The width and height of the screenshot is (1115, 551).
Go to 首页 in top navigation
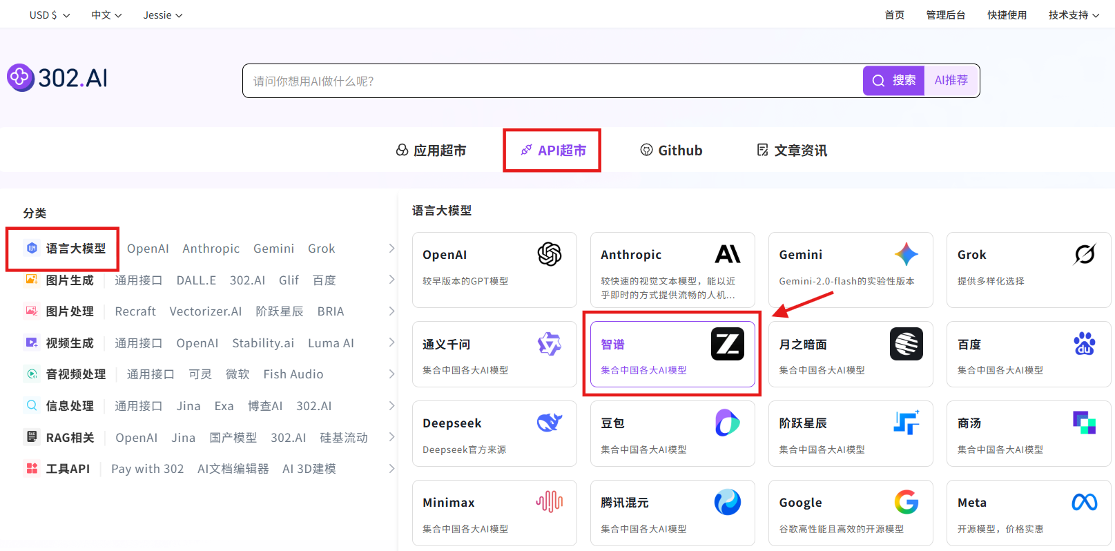click(894, 15)
